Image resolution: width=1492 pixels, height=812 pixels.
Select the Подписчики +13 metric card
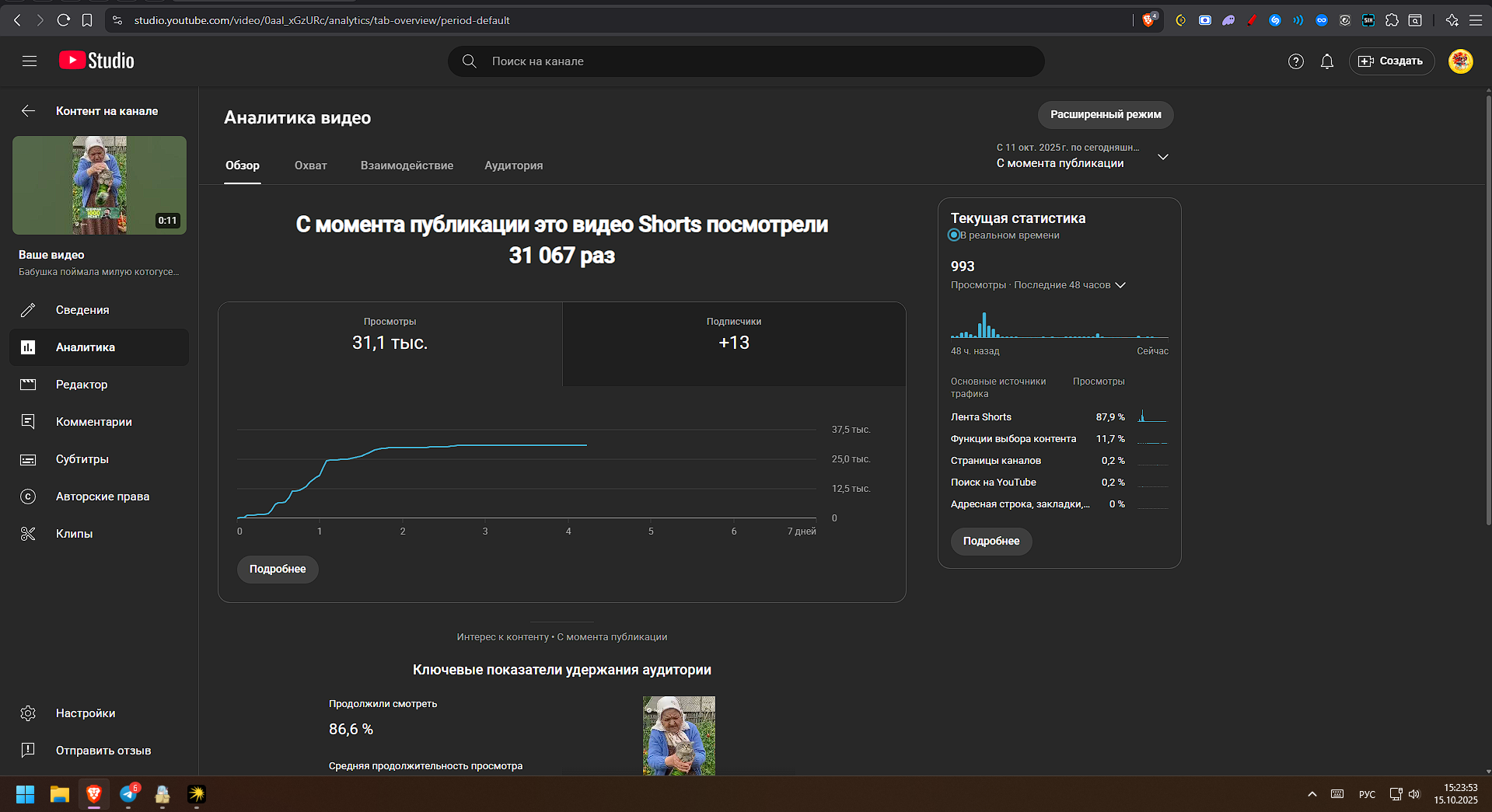[733, 343]
